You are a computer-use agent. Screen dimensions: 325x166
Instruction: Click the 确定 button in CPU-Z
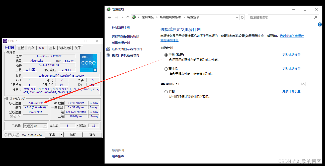[93, 135]
